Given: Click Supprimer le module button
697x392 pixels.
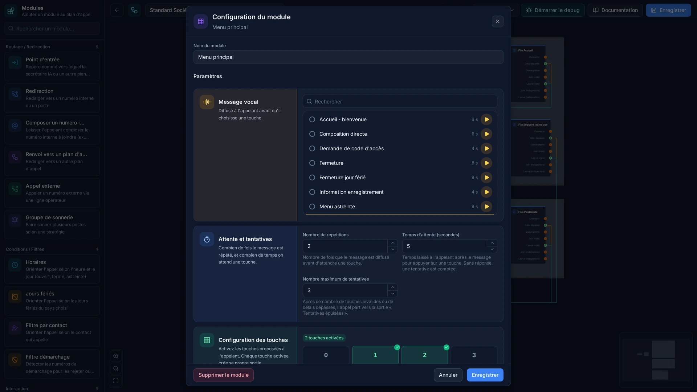Looking at the screenshot, I should pyautogui.click(x=224, y=375).
